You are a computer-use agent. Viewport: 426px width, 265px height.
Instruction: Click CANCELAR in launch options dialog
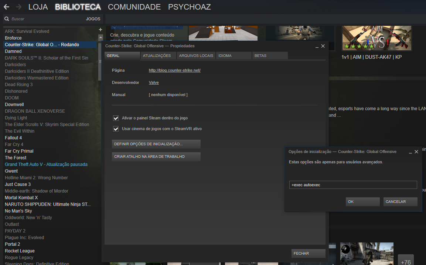401,202
